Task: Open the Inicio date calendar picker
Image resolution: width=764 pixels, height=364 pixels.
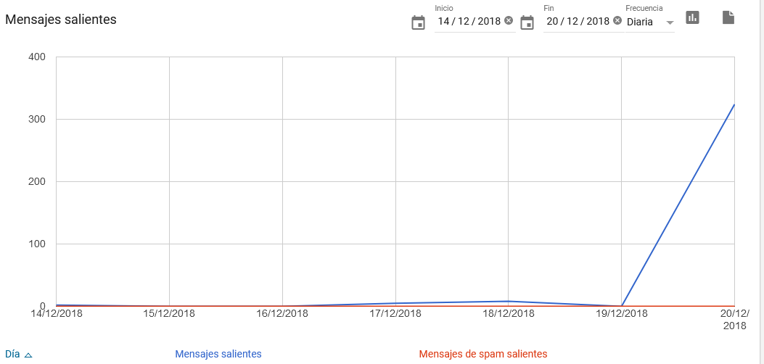Action: click(418, 22)
